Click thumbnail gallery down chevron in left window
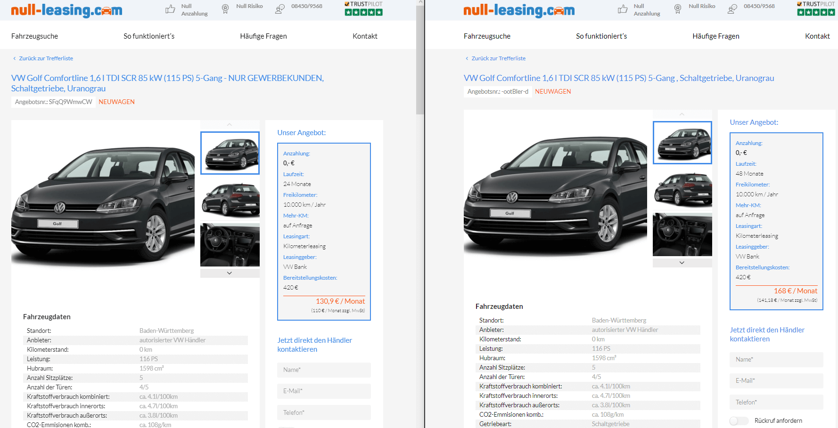 [230, 273]
